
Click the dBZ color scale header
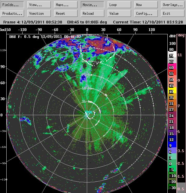[172, 36]
